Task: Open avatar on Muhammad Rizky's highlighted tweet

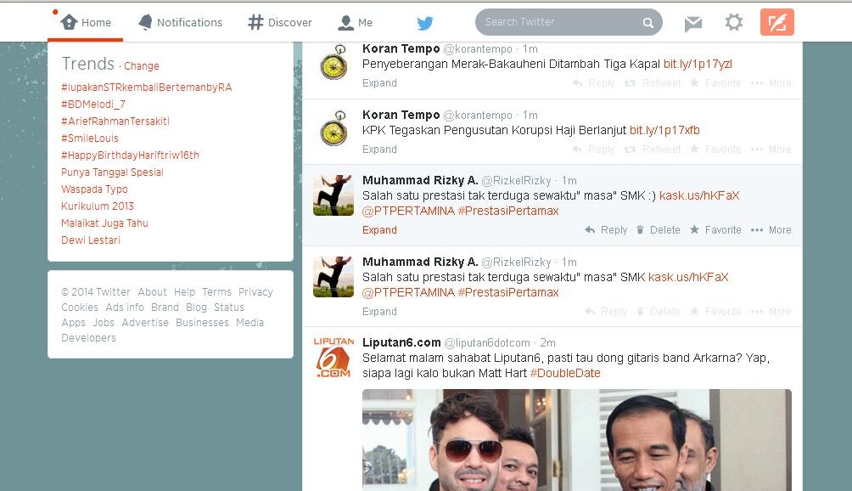Action: click(334, 195)
